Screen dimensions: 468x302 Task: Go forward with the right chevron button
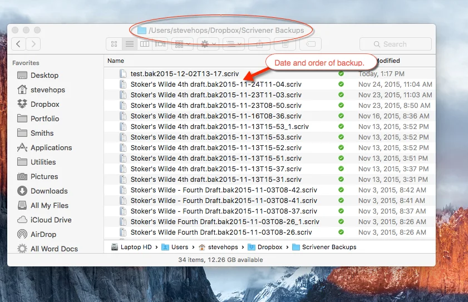click(33, 44)
